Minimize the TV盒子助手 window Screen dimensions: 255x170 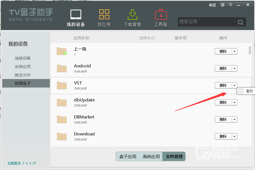(x=238, y=5)
